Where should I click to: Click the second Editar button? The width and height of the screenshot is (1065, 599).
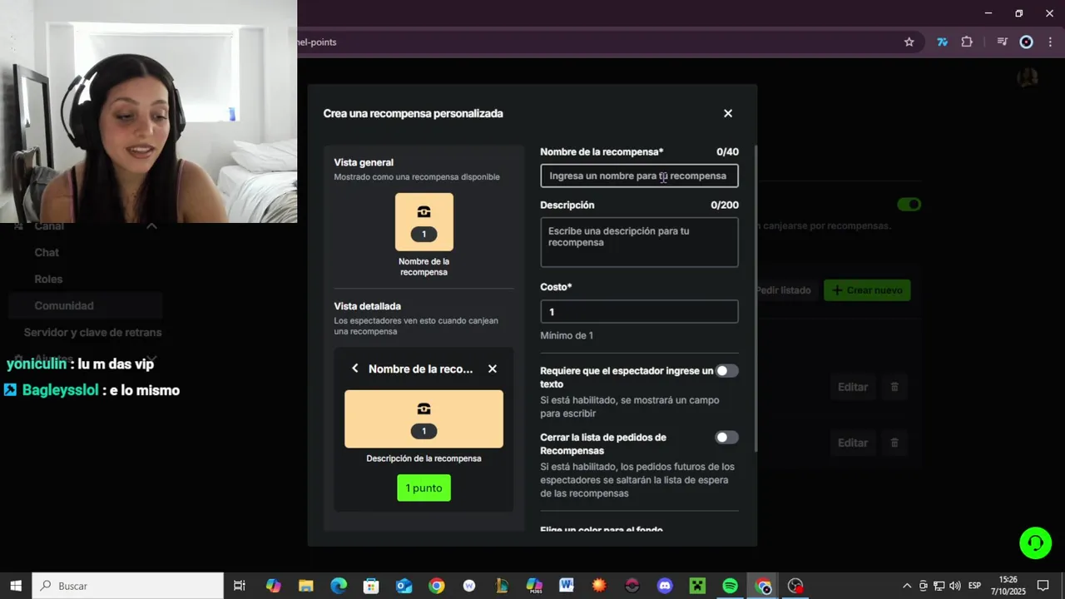(x=852, y=443)
